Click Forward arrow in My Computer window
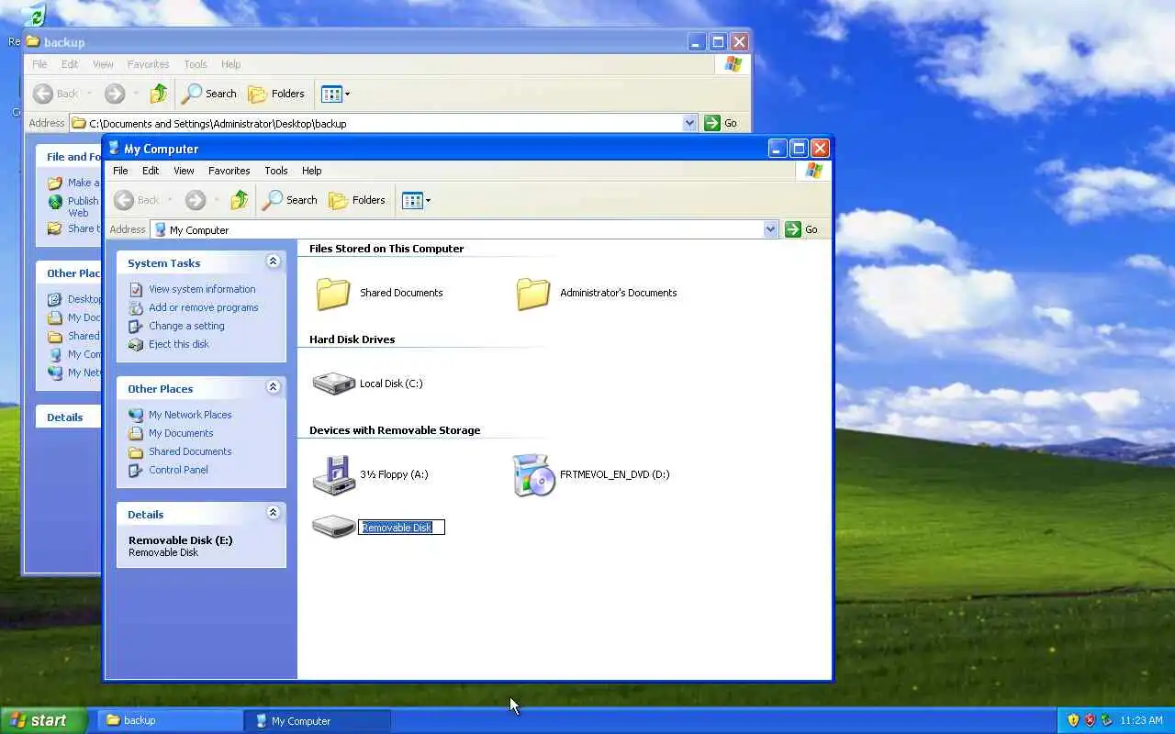 [x=195, y=200]
